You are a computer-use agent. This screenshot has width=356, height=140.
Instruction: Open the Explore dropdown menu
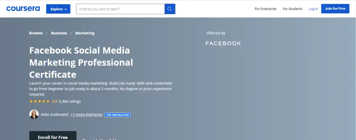click(x=58, y=9)
